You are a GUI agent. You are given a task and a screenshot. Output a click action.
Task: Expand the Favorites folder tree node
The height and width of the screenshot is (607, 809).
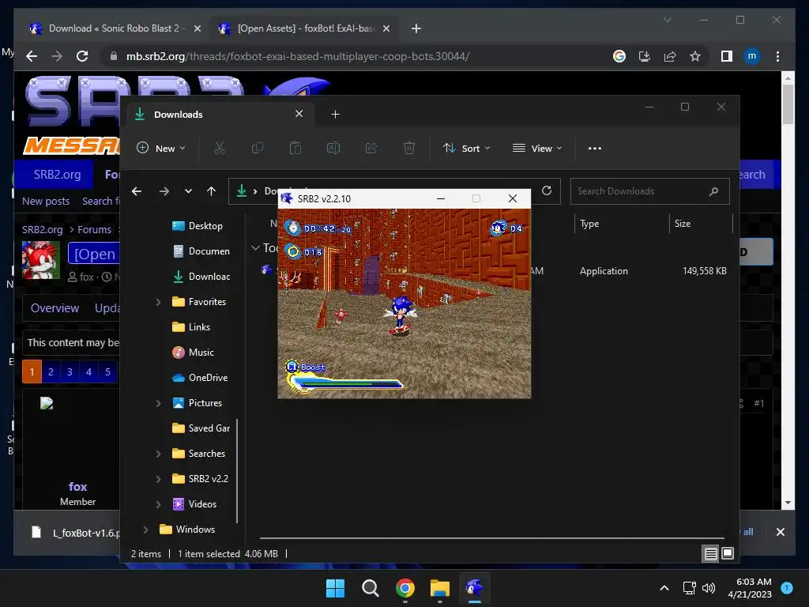158,302
